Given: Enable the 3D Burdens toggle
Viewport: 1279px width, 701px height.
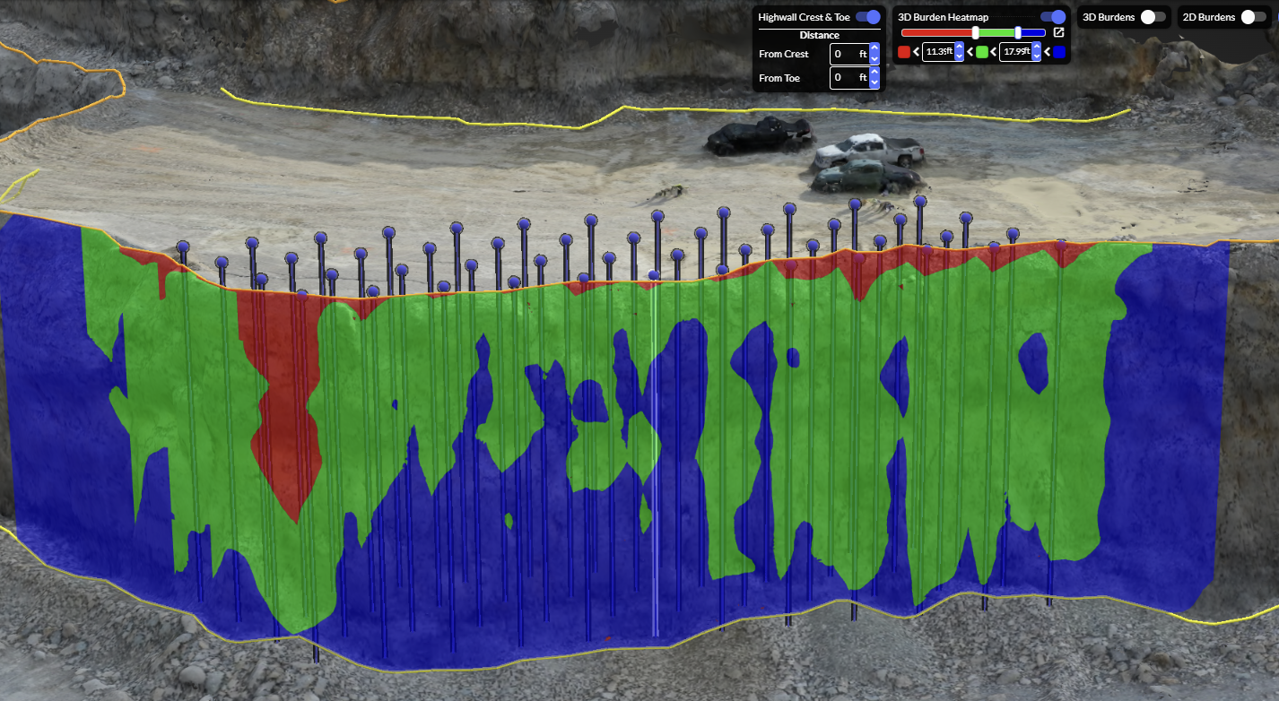Looking at the screenshot, I should (x=1153, y=17).
